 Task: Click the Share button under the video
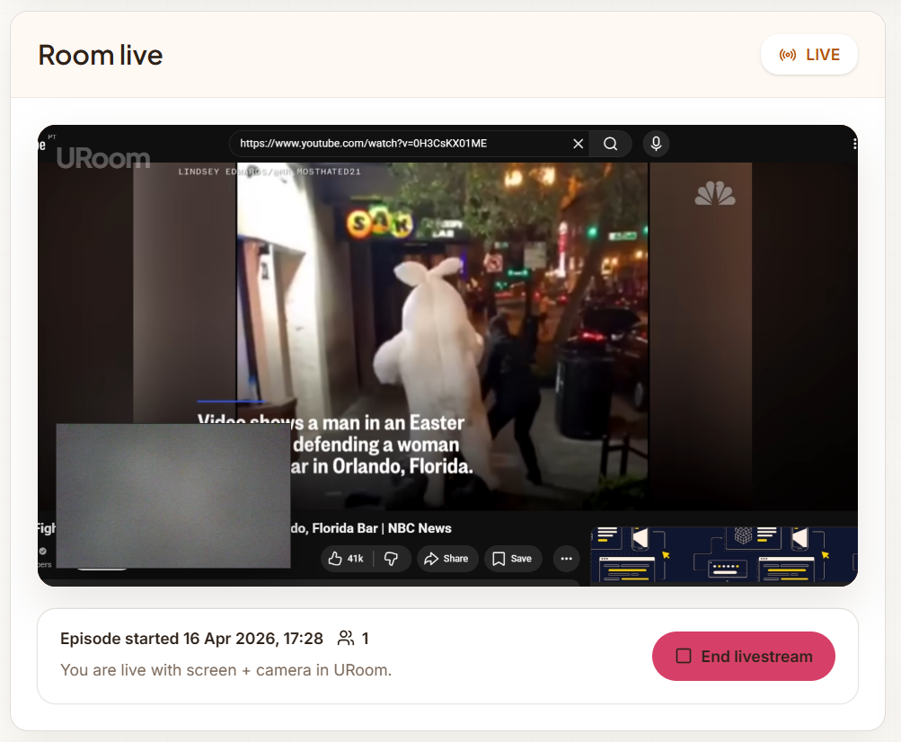[446, 558]
